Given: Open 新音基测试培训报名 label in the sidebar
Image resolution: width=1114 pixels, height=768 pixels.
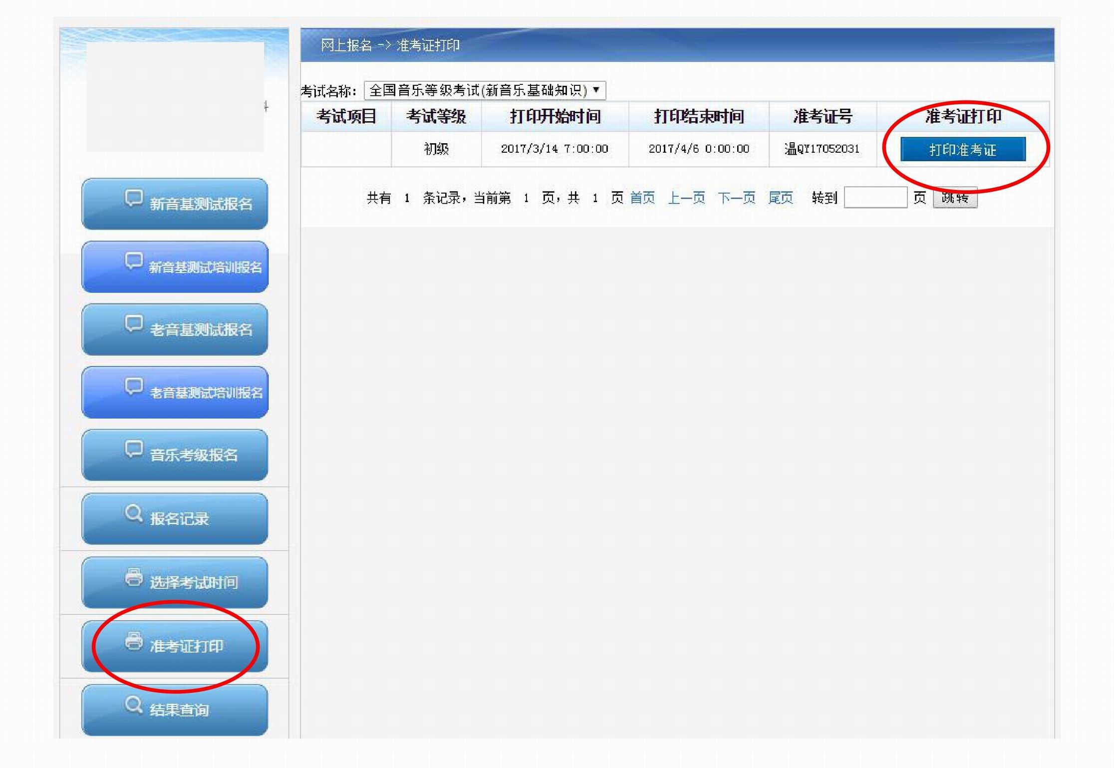Looking at the screenshot, I should [x=206, y=267].
